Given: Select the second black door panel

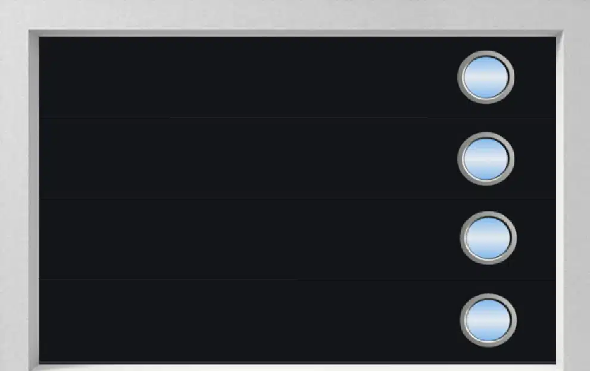Looking at the screenshot, I should (x=248, y=158).
